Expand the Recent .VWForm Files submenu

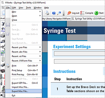coord(26,61)
